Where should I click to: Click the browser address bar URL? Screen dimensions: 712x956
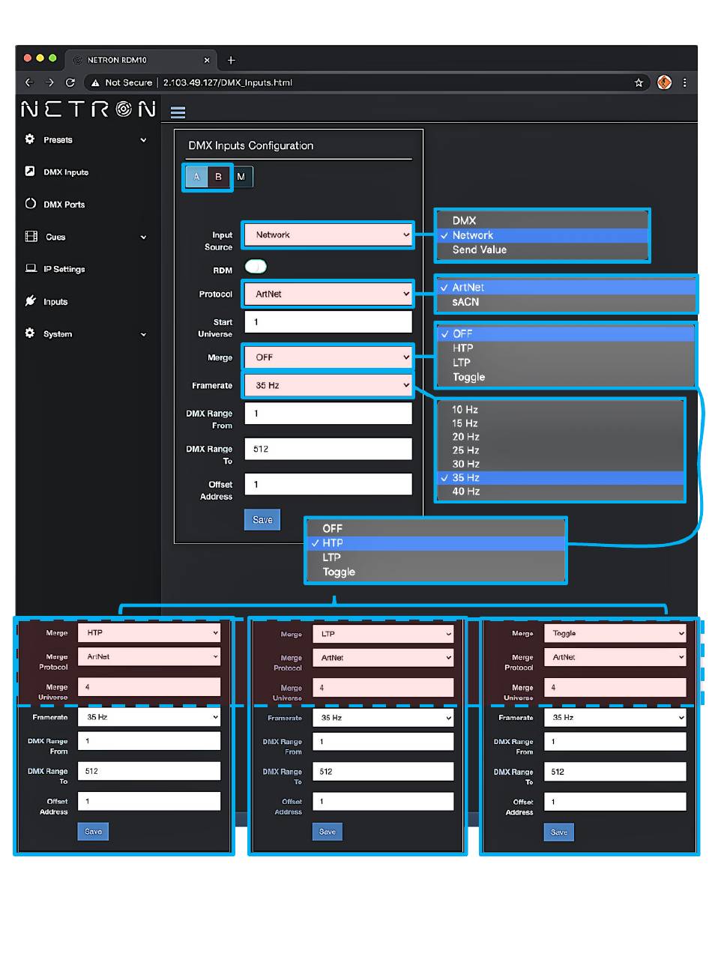pos(228,82)
